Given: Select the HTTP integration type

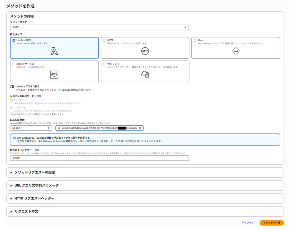Looking at the screenshot, I should click(145, 48).
